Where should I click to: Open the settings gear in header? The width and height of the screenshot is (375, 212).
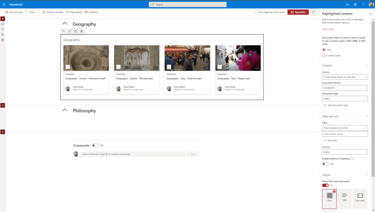pyautogui.click(x=355, y=4)
